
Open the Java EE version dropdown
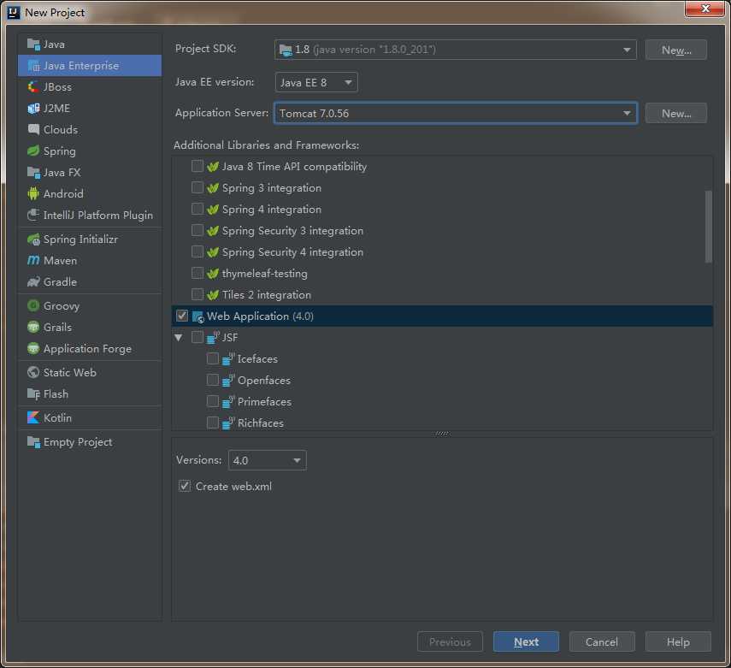[x=316, y=83]
